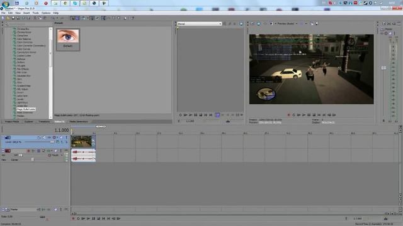
Task: Select Gaussian Blur in the effects list
Action: [24, 76]
